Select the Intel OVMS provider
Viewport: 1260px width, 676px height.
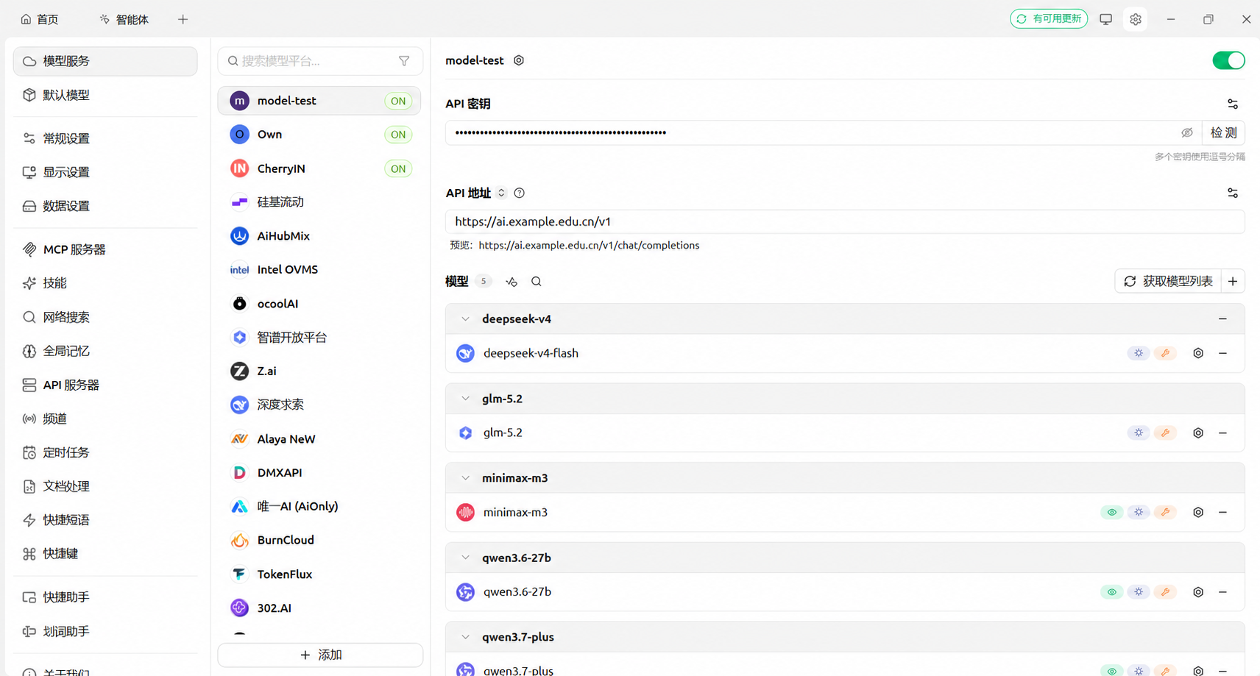(319, 269)
